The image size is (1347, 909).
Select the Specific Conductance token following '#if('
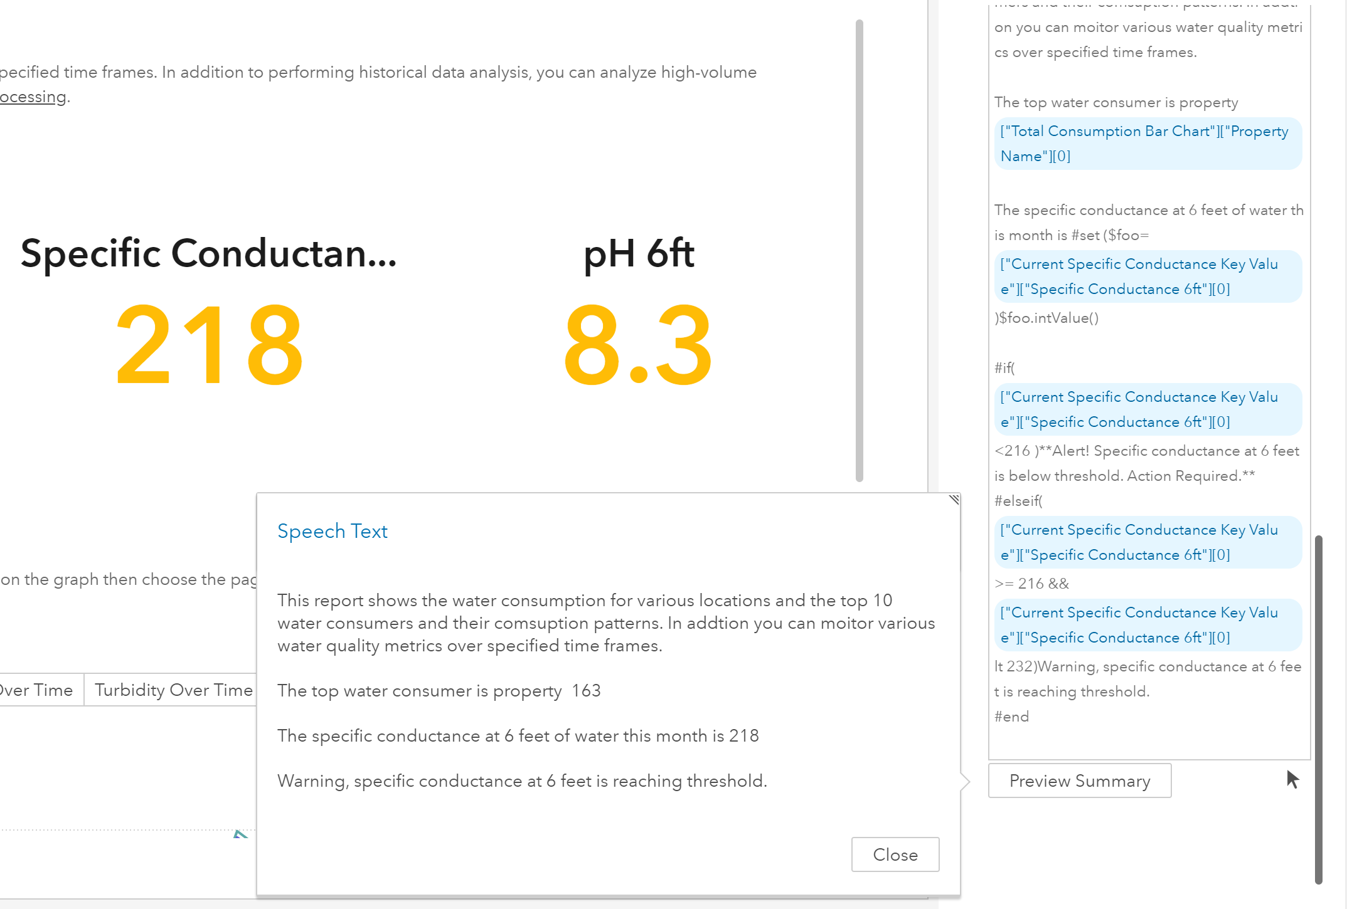[x=1147, y=409]
